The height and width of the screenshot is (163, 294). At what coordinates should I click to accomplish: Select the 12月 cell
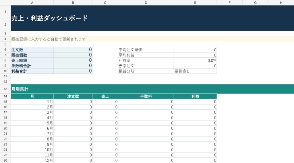click(32, 160)
